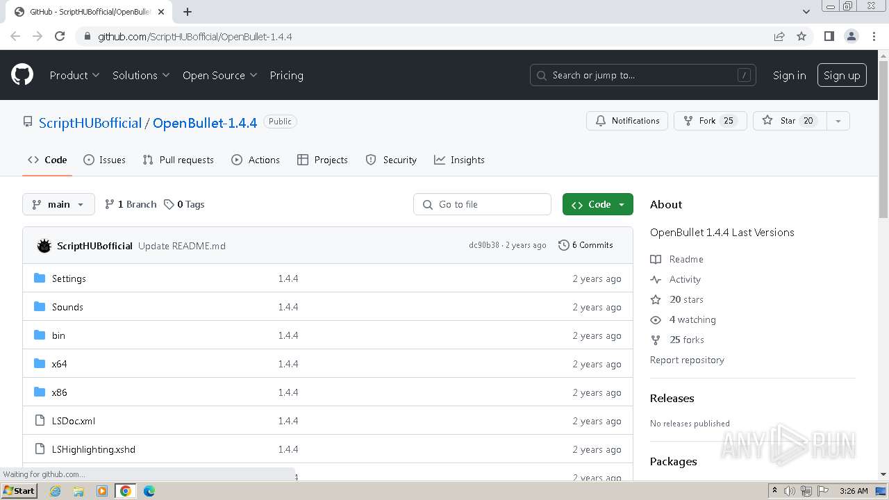Open the Releases heading link
Image resolution: width=889 pixels, height=500 pixels.
(672, 398)
